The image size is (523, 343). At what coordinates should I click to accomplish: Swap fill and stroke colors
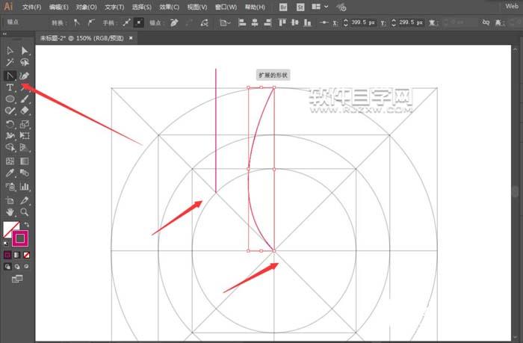pos(28,224)
